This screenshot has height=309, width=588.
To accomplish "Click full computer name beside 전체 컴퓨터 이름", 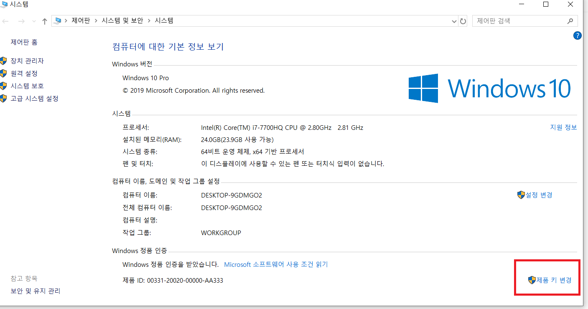I will coord(232,208).
